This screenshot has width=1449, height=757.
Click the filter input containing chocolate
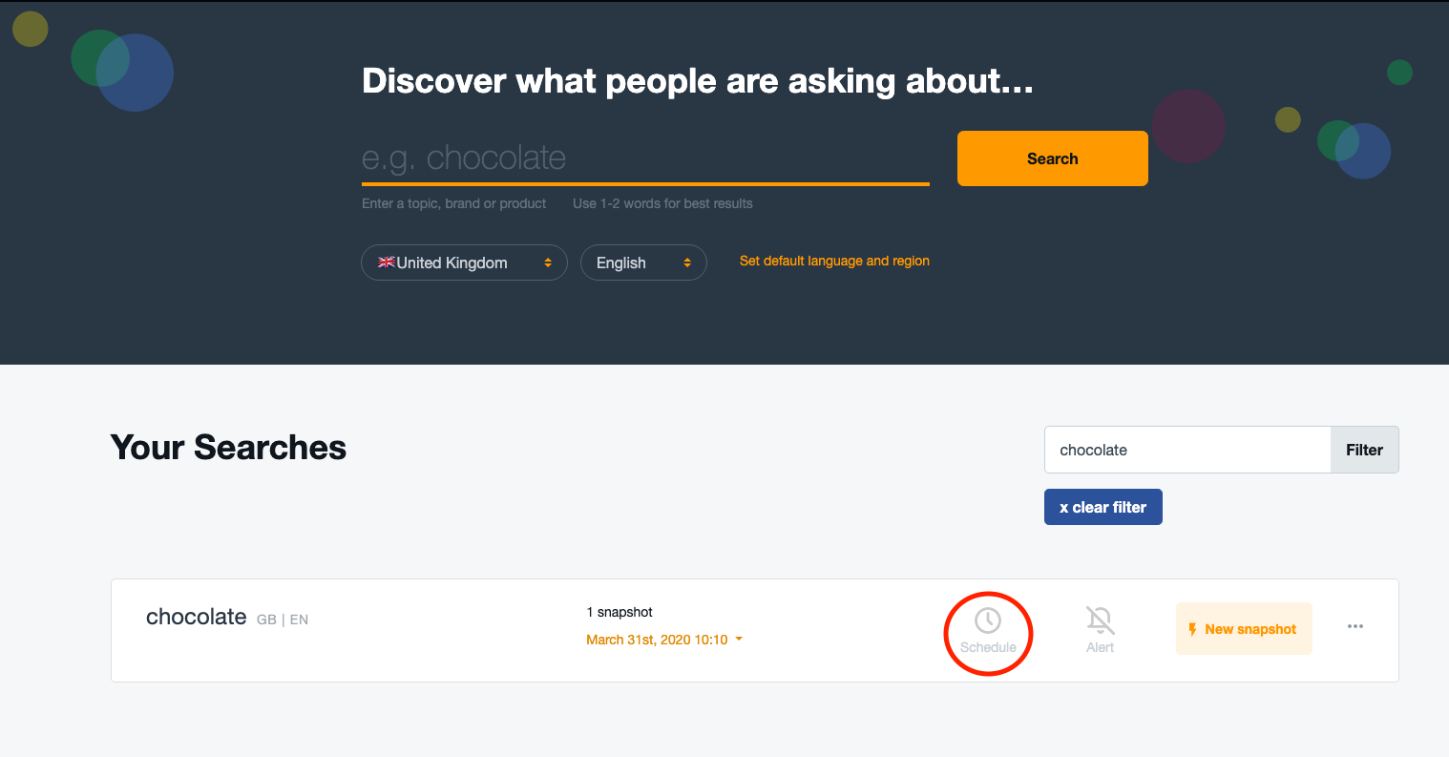(1187, 450)
